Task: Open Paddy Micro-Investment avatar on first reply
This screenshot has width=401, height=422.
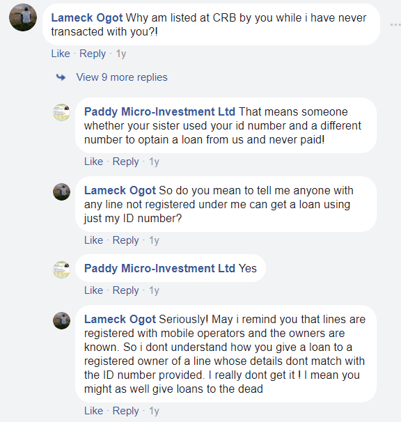Action: 61,112
